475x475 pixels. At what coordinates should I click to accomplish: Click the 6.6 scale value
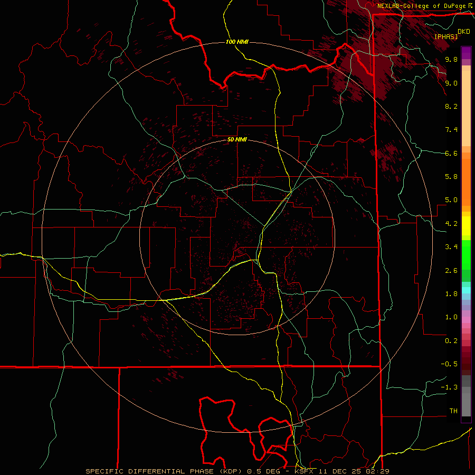pos(451,153)
